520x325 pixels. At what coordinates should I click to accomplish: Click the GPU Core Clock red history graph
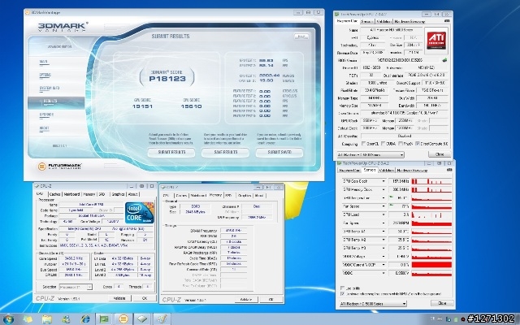tap(431, 181)
